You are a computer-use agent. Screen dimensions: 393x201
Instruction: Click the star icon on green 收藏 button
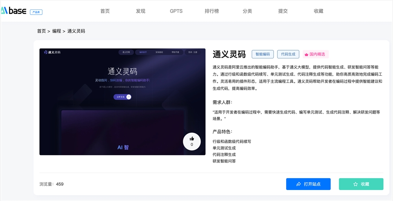click(x=355, y=184)
